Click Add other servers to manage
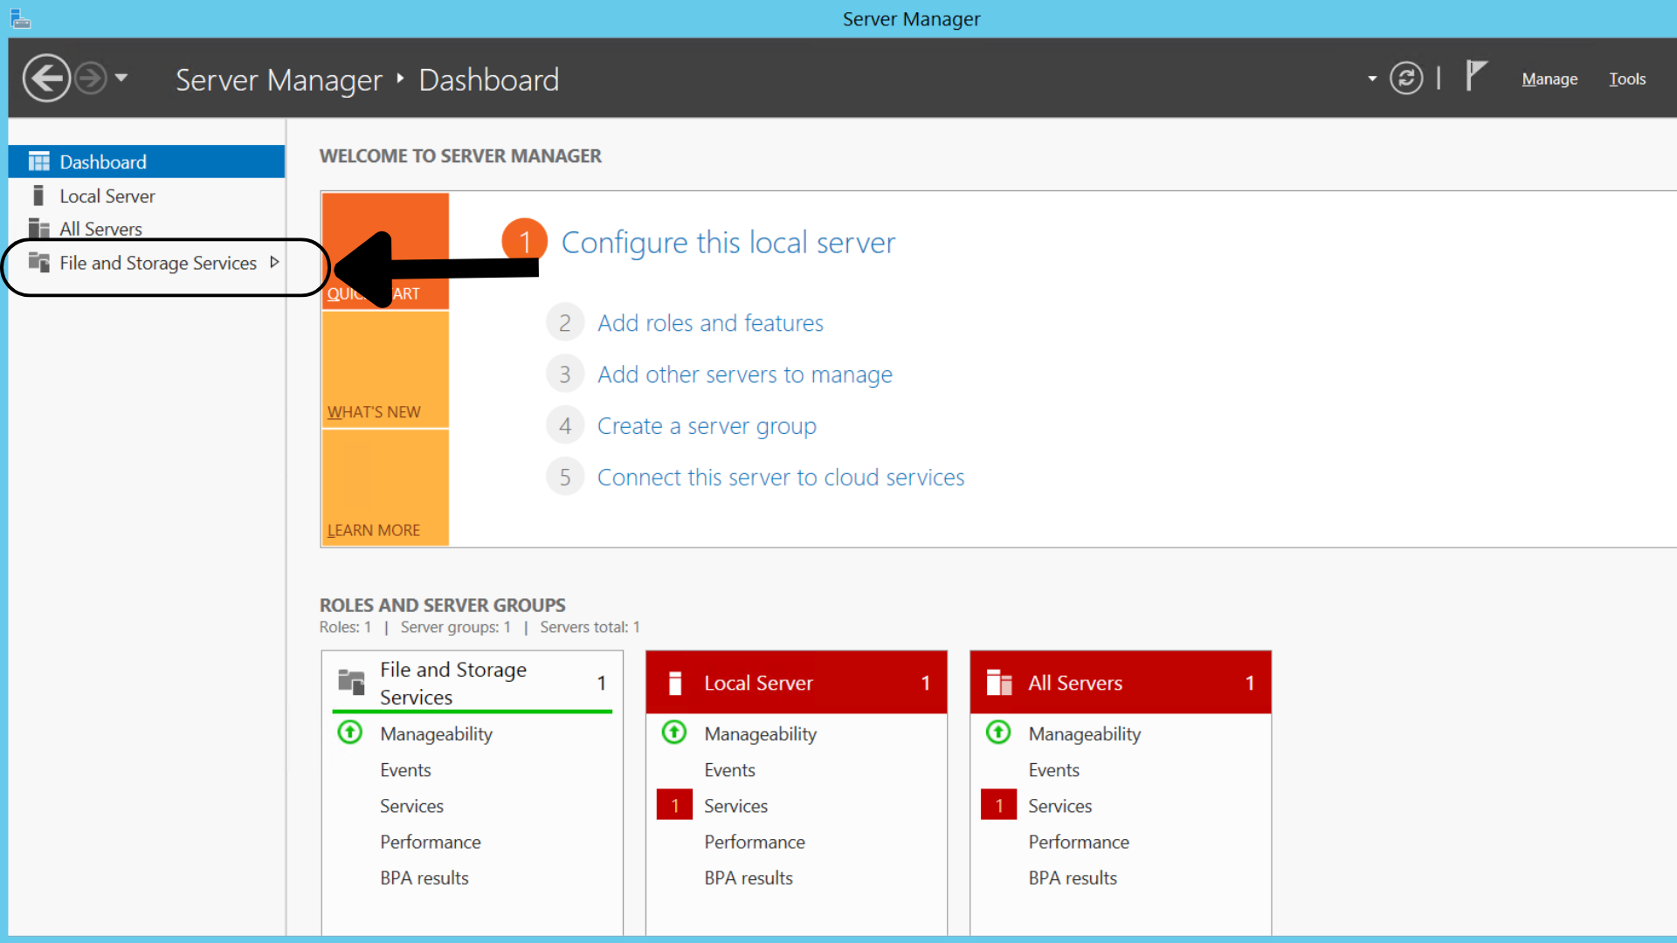 pyautogui.click(x=745, y=375)
